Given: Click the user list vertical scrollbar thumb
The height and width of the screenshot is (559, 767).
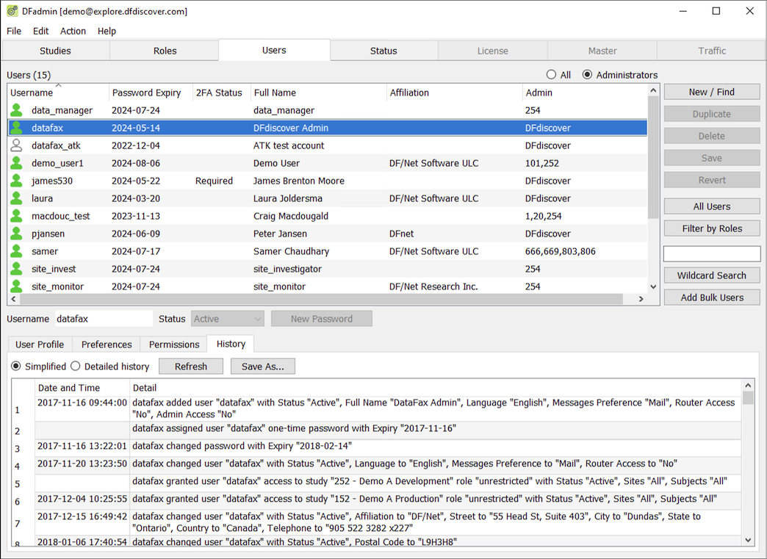Looking at the screenshot, I should click(653, 156).
